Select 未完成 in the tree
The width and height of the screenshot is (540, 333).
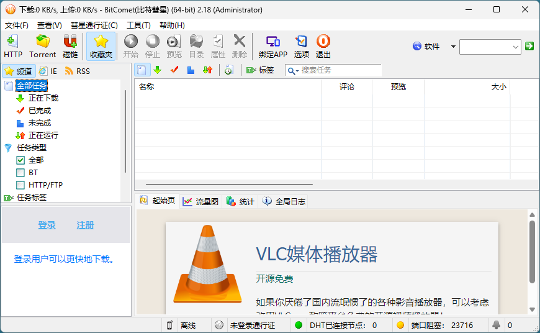[x=40, y=123]
